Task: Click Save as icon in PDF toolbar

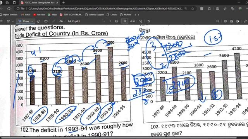Action: (x=238, y=21)
